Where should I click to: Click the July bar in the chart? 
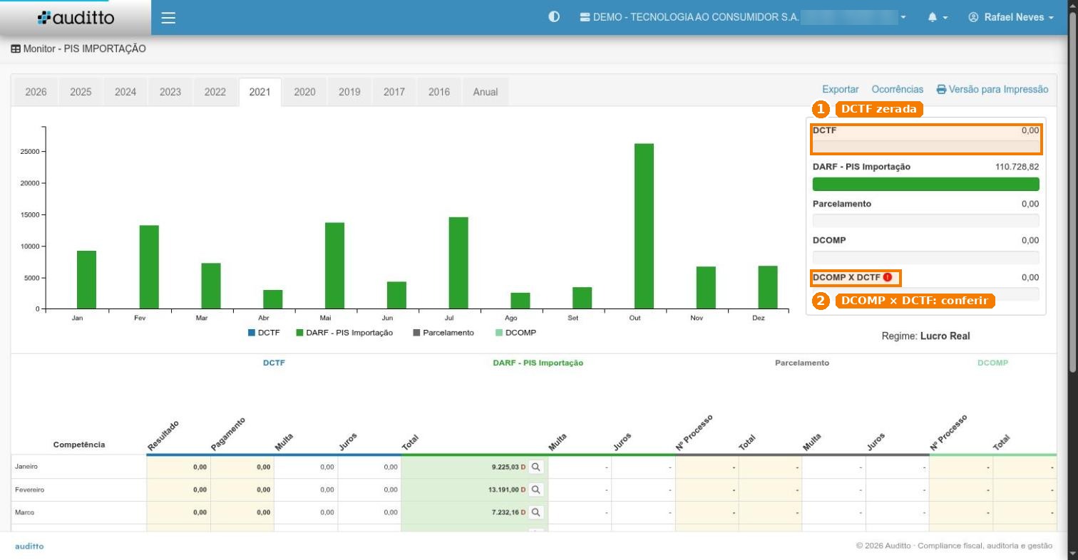coord(458,263)
